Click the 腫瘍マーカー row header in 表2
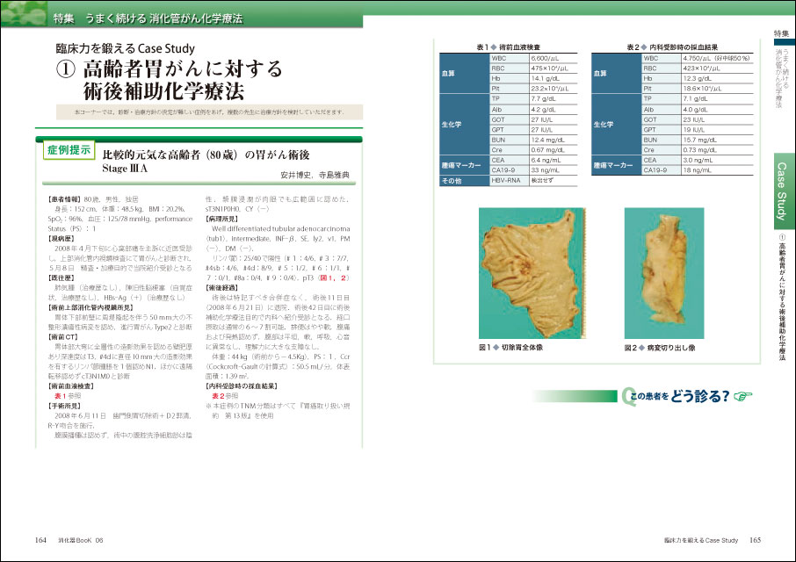 pos(615,164)
